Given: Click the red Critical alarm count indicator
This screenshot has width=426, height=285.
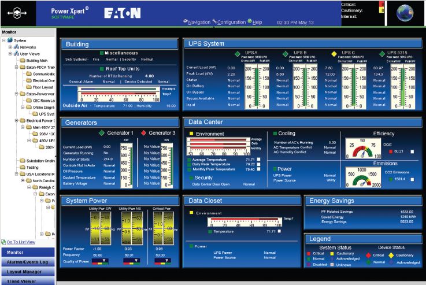Looking at the screenshot, I should 381,5.
